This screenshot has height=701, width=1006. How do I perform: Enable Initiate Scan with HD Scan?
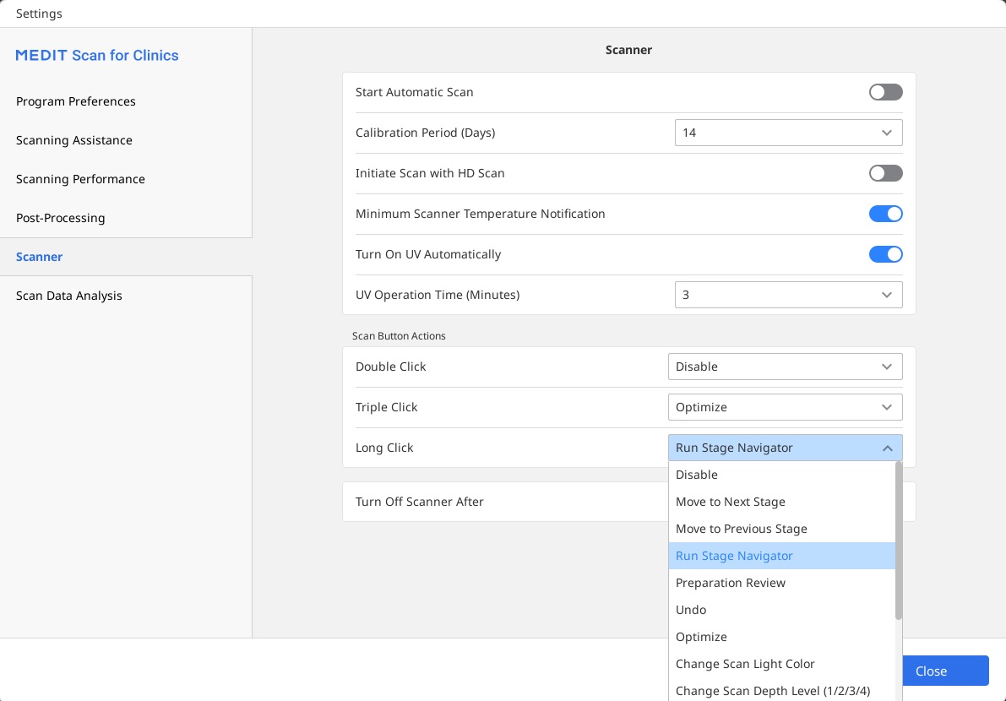[885, 173]
